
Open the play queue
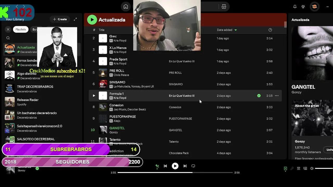pyautogui.click(x=299, y=169)
